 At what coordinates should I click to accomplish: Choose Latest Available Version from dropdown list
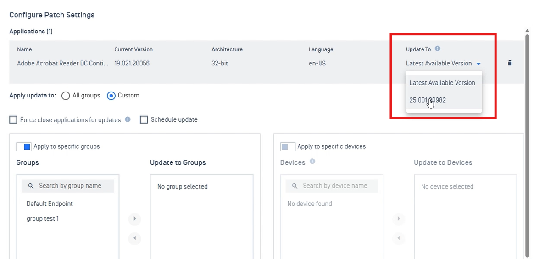coord(442,83)
